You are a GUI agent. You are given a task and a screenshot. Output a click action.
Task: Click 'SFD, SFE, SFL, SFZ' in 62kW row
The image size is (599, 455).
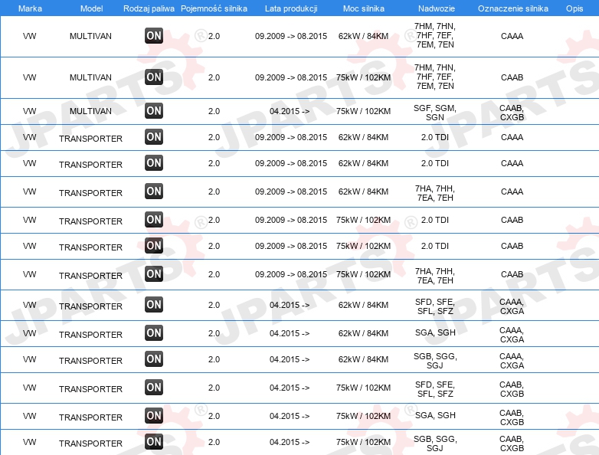435,306
